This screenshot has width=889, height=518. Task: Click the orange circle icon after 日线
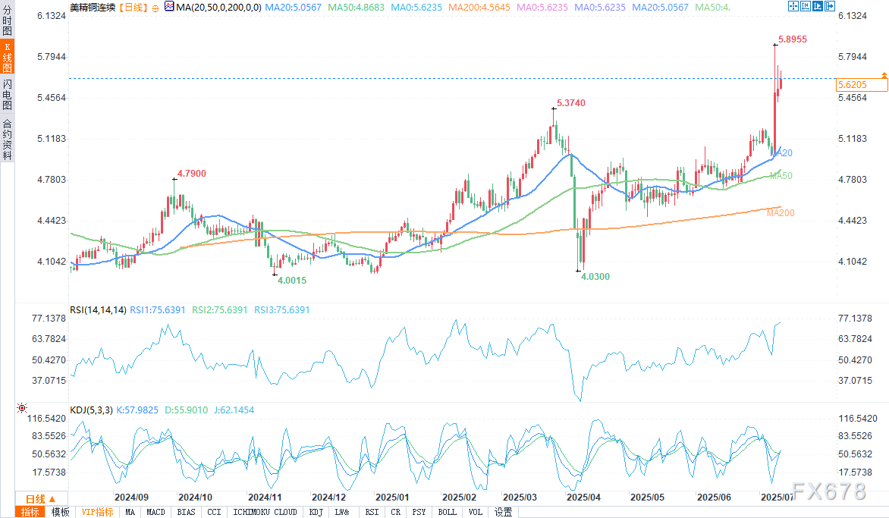coord(155,7)
